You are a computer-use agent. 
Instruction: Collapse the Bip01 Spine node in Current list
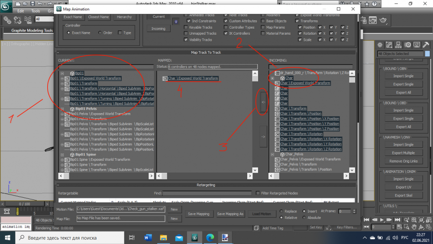coord(62,155)
